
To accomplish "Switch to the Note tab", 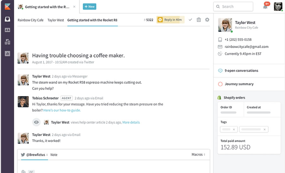I will coord(54,155).
